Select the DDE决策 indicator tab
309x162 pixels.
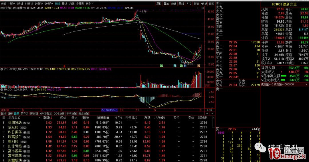tap(59, 114)
